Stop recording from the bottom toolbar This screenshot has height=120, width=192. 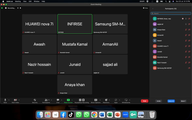pyautogui.click(x=83, y=100)
